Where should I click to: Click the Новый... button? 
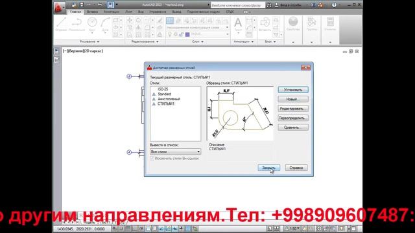(293, 99)
